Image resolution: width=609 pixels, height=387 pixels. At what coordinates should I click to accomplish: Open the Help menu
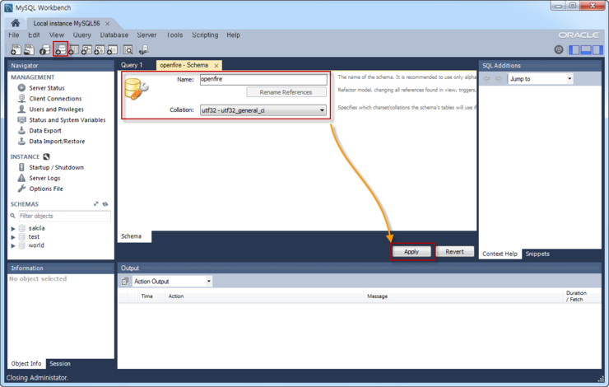233,35
